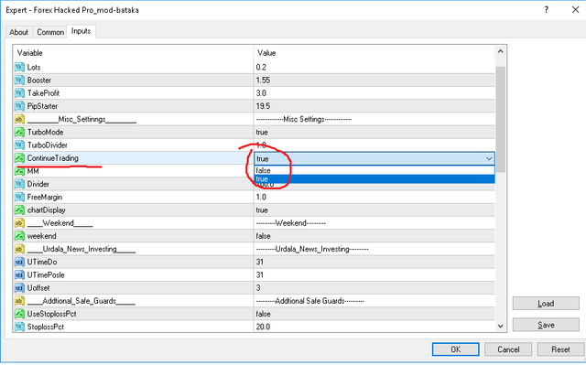The image size is (586, 365).
Task: Click the UTimeDo integer icon
Action: [19, 262]
